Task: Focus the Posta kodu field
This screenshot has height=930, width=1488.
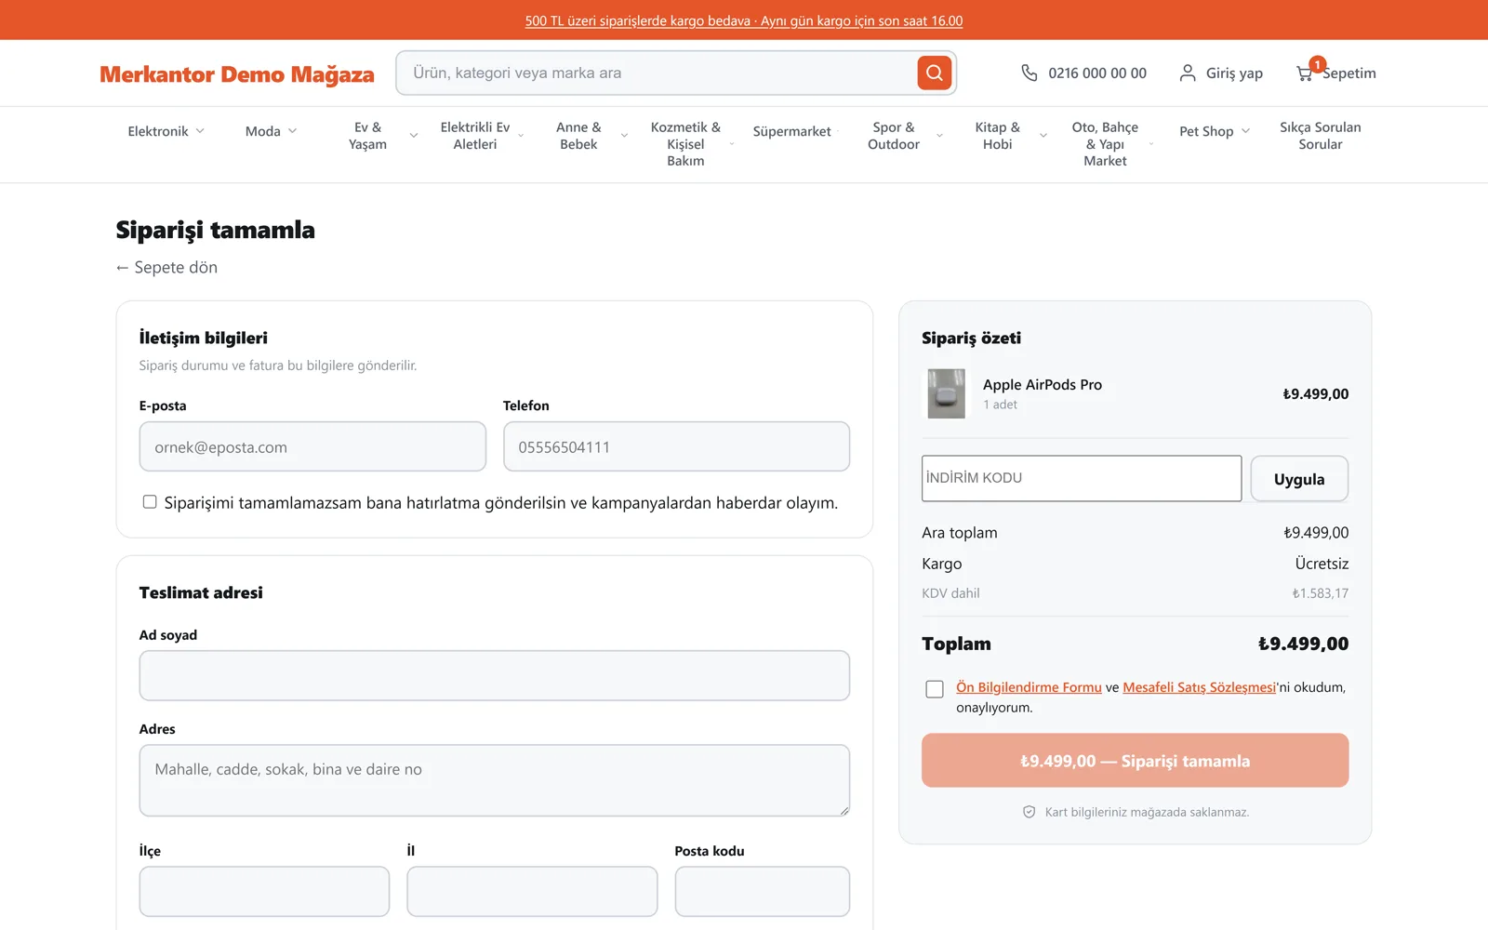Action: pyautogui.click(x=763, y=891)
